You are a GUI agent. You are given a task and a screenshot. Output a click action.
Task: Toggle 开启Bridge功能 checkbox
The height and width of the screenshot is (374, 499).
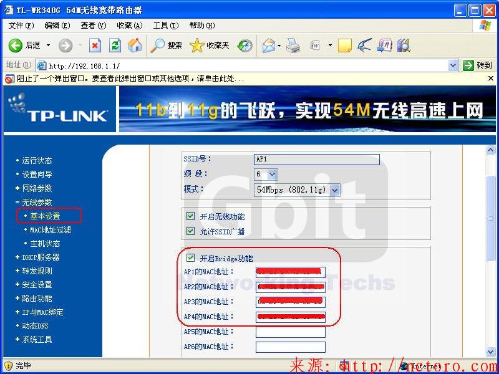[x=190, y=257]
